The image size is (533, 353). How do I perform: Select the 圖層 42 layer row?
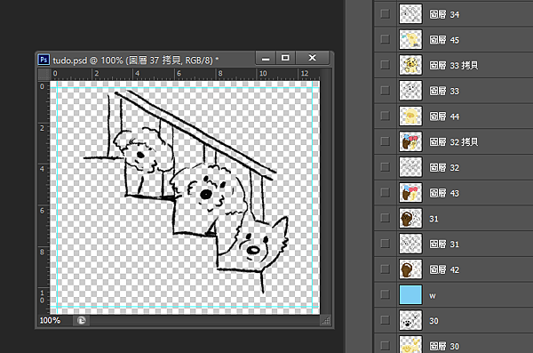(x=453, y=269)
